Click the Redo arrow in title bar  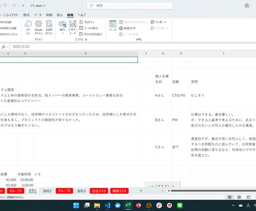click(14, 6)
